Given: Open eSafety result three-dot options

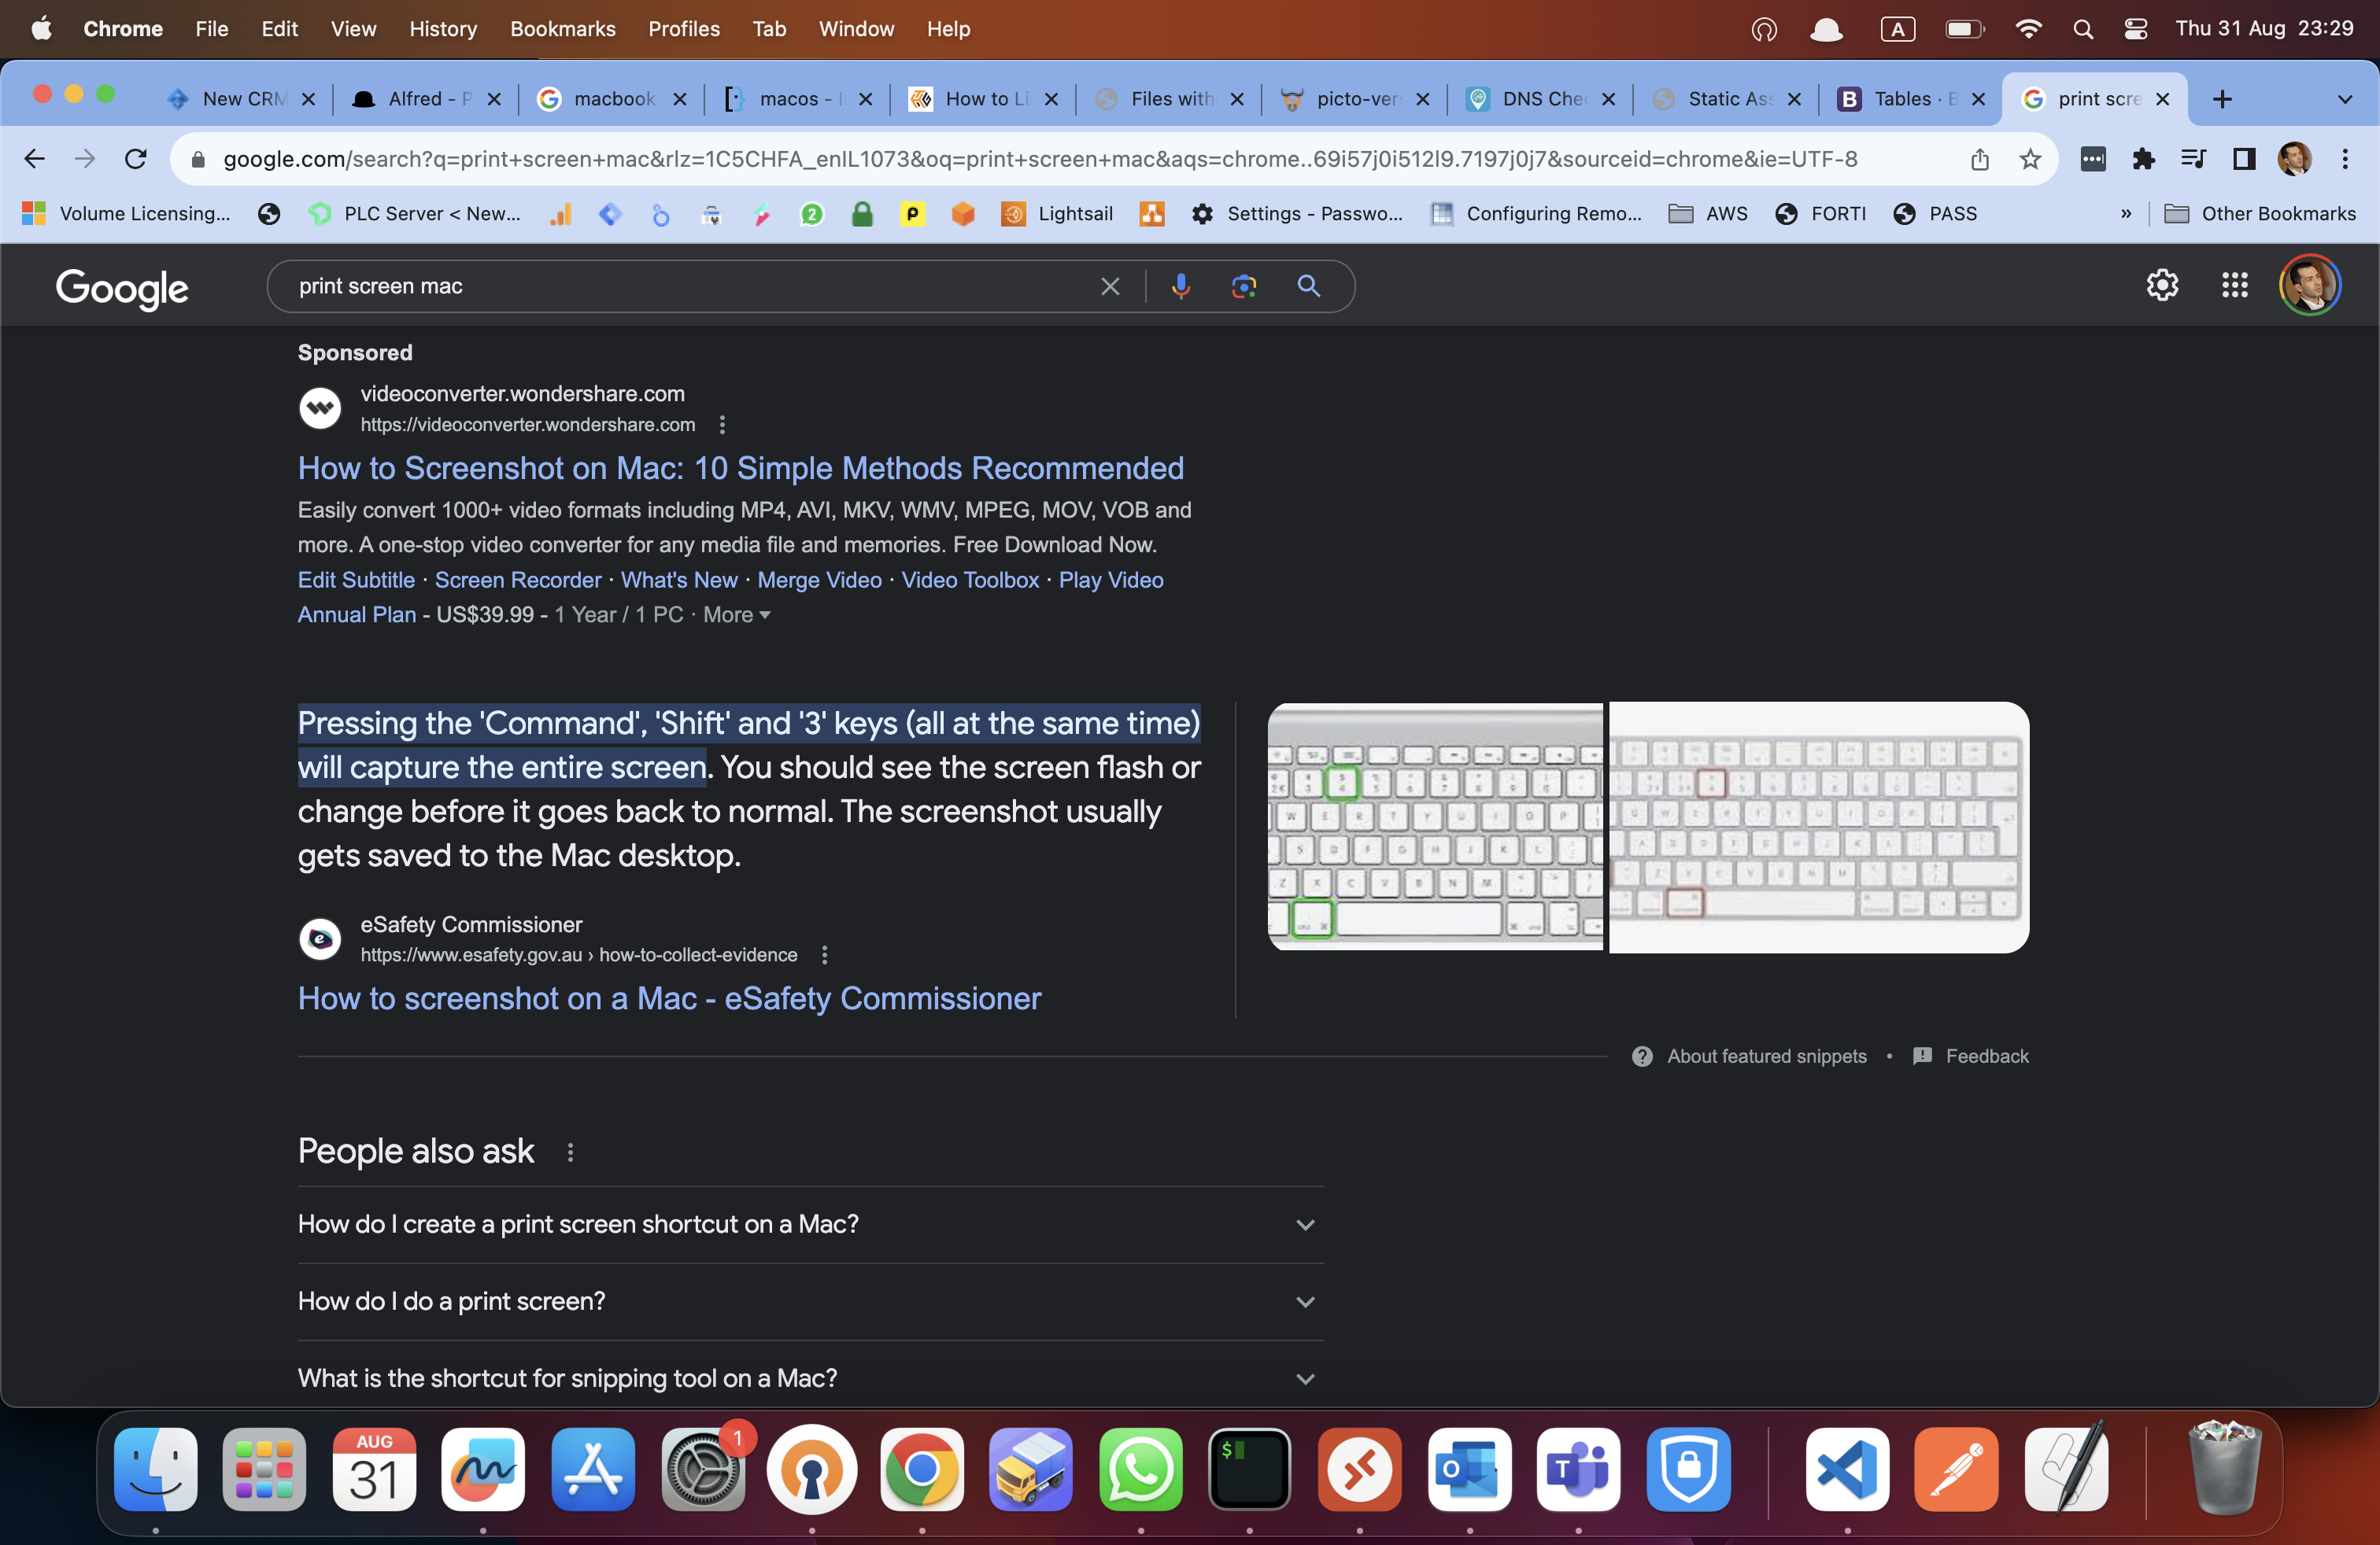Looking at the screenshot, I should tap(824, 955).
